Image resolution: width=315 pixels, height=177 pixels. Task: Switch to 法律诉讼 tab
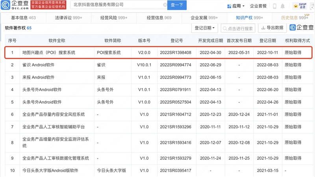69,18
